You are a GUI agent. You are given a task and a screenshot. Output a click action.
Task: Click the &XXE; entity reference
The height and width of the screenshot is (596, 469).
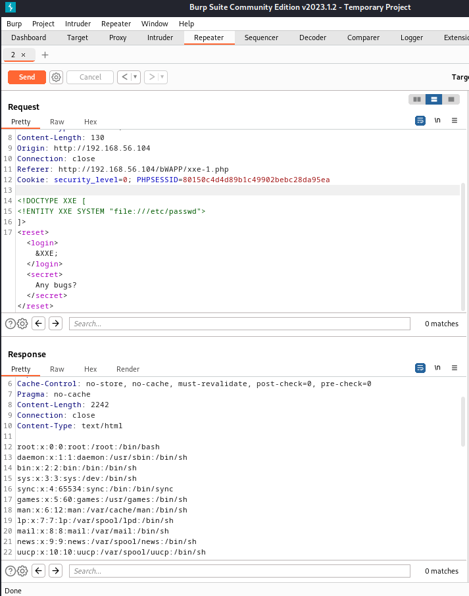coord(47,253)
